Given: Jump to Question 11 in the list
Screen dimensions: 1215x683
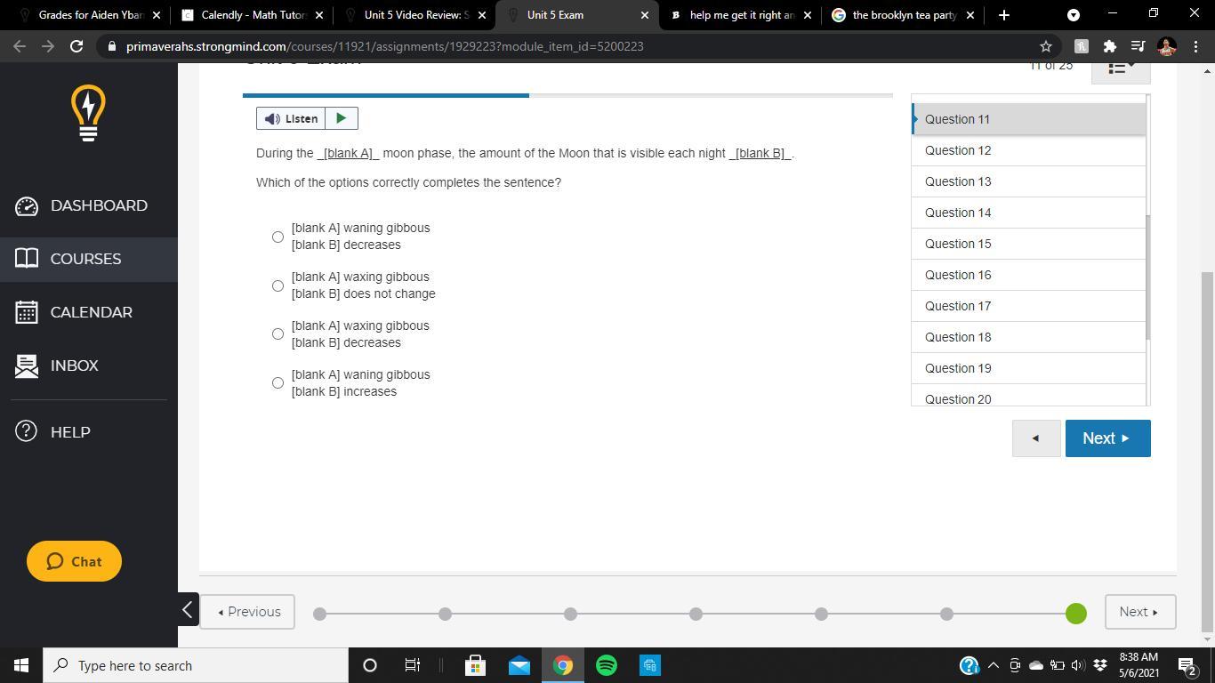Looking at the screenshot, I should tap(1028, 119).
